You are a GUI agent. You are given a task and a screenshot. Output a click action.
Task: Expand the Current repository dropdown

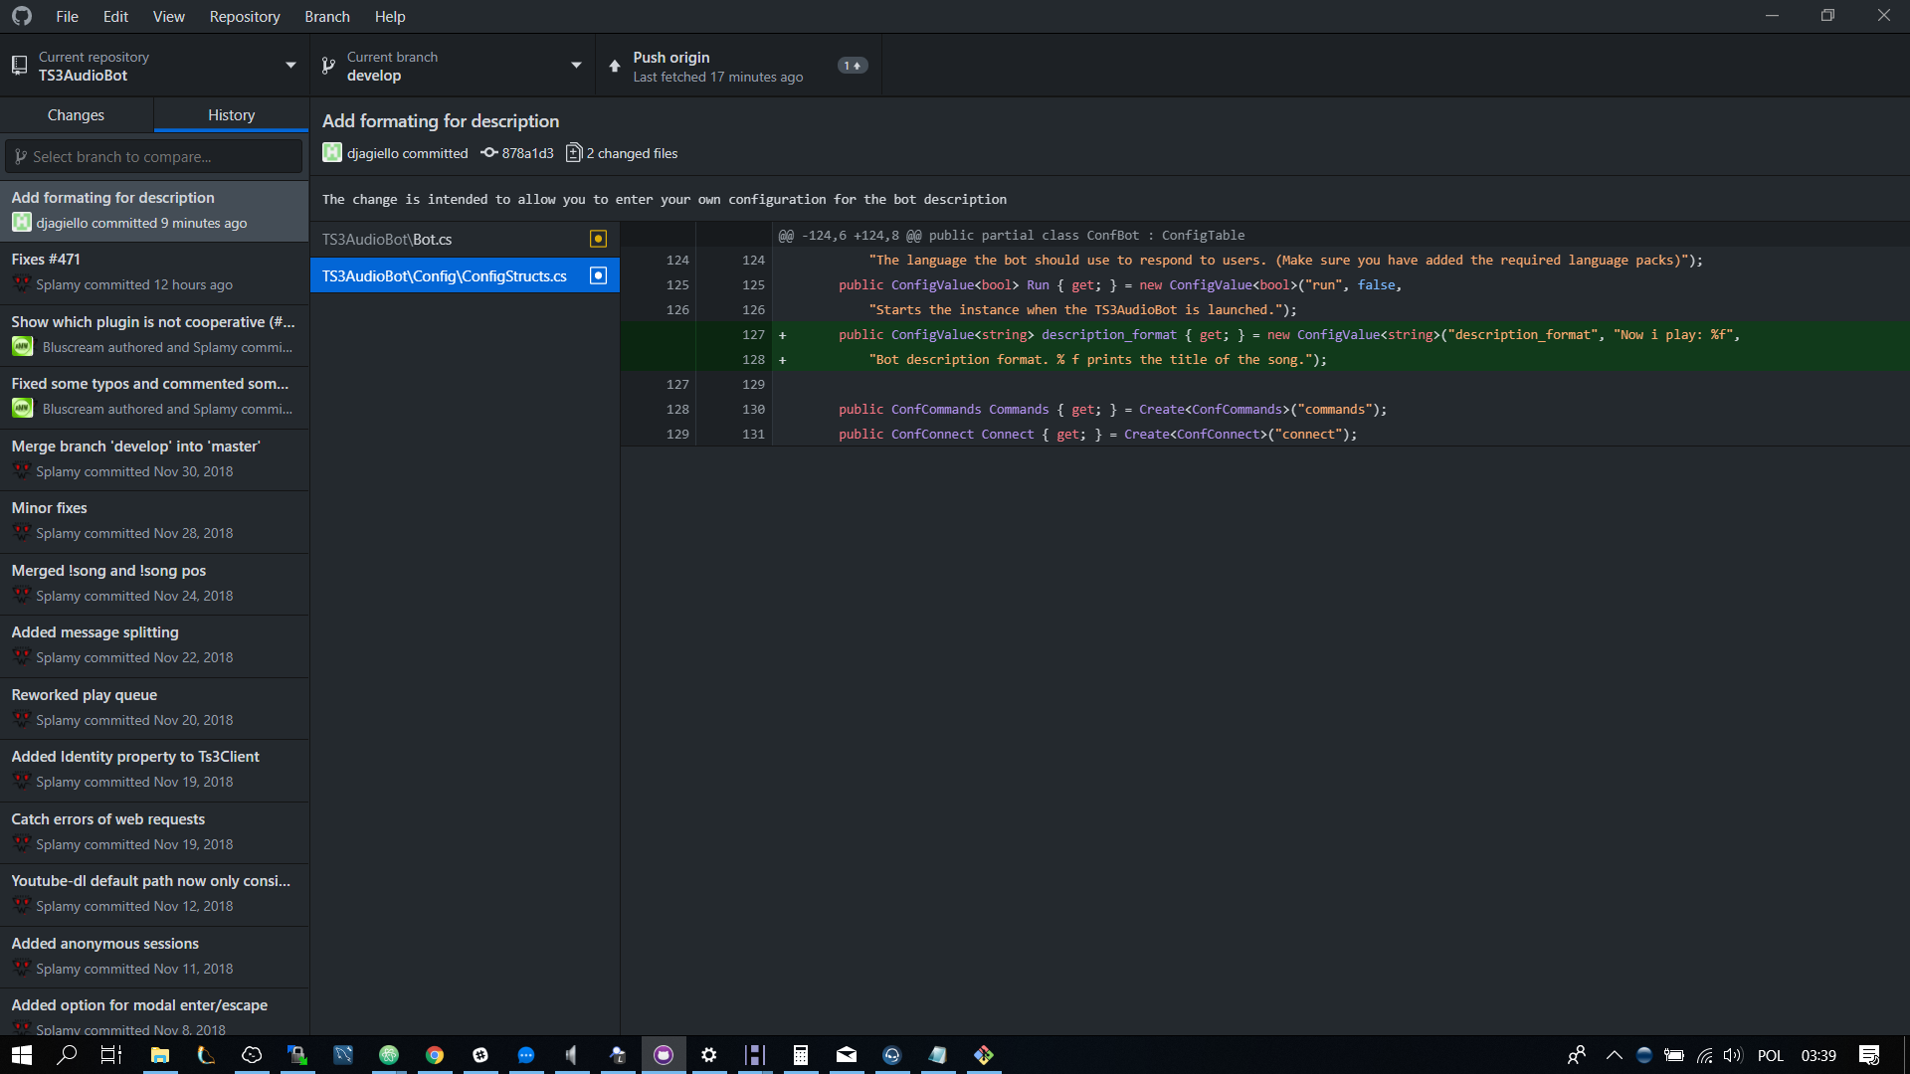[x=289, y=64]
